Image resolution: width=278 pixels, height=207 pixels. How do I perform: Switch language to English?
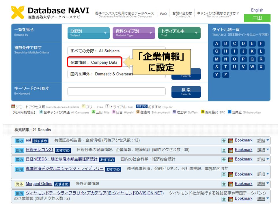(257, 10)
